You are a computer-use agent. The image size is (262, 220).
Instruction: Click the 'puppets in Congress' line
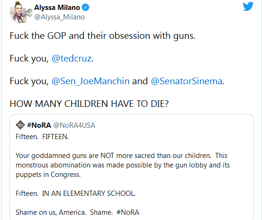(x=48, y=175)
